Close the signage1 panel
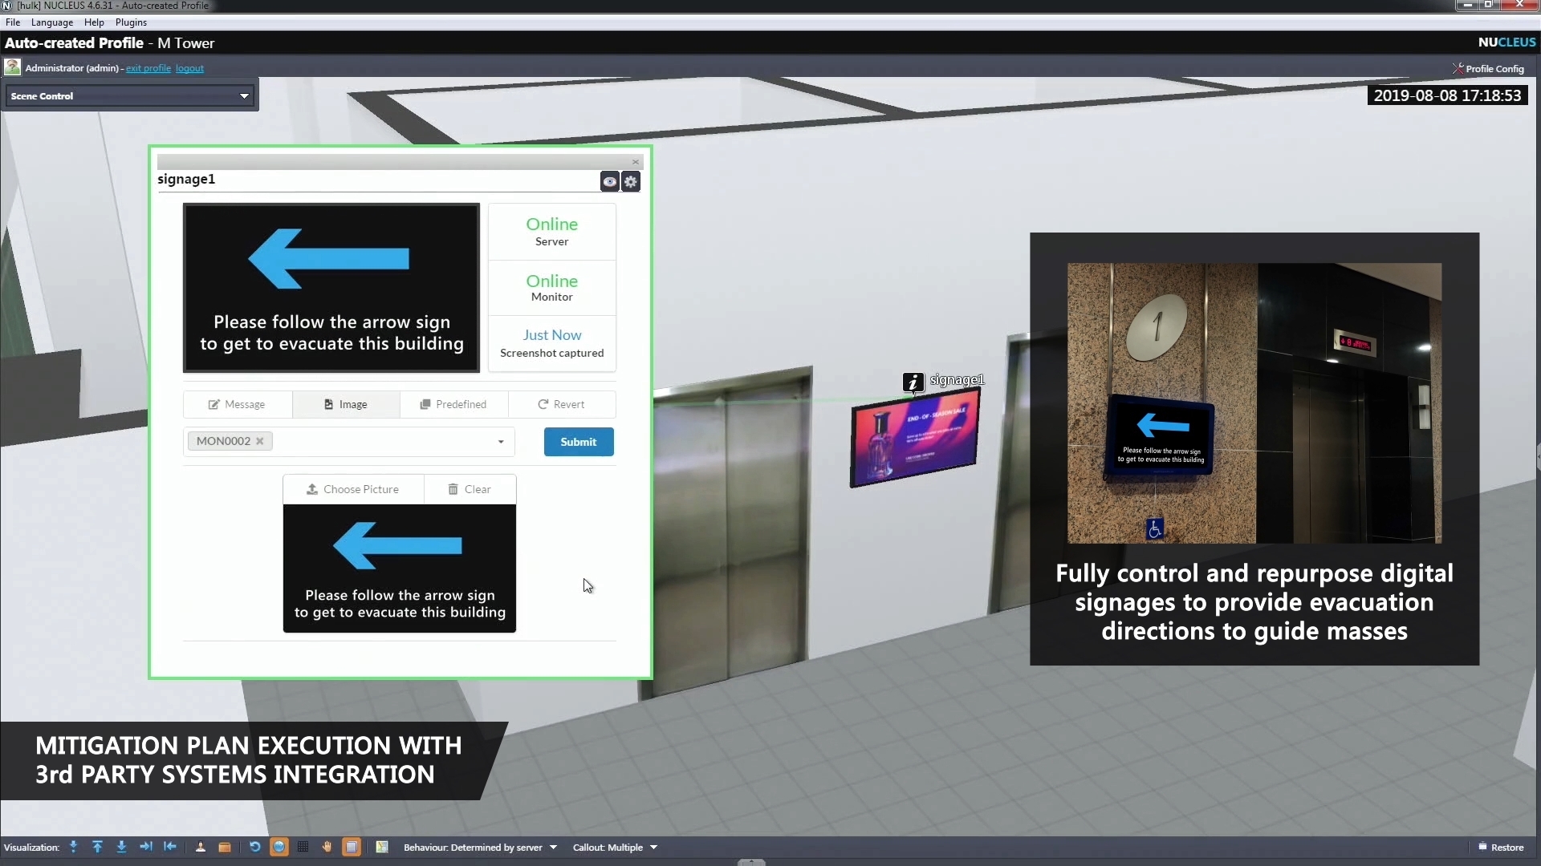 pyautogui.click(x=636, y=162)
